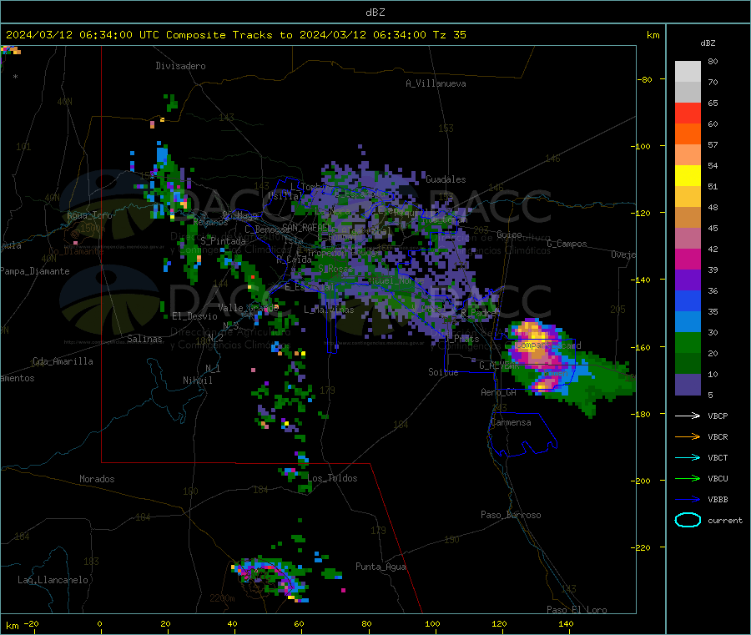Click the dBZ title at top center
Viewport: 751px width, 635px height.
[375, 13]
